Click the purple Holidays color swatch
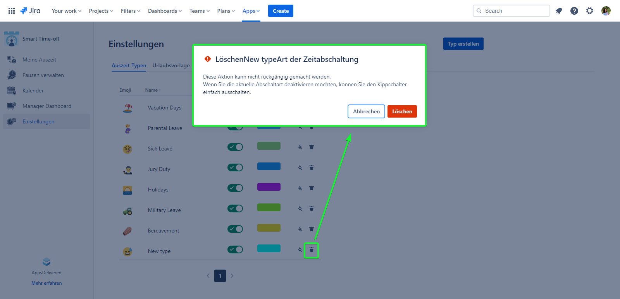Viewport: 620px width, 299px height. click(269, 187)
